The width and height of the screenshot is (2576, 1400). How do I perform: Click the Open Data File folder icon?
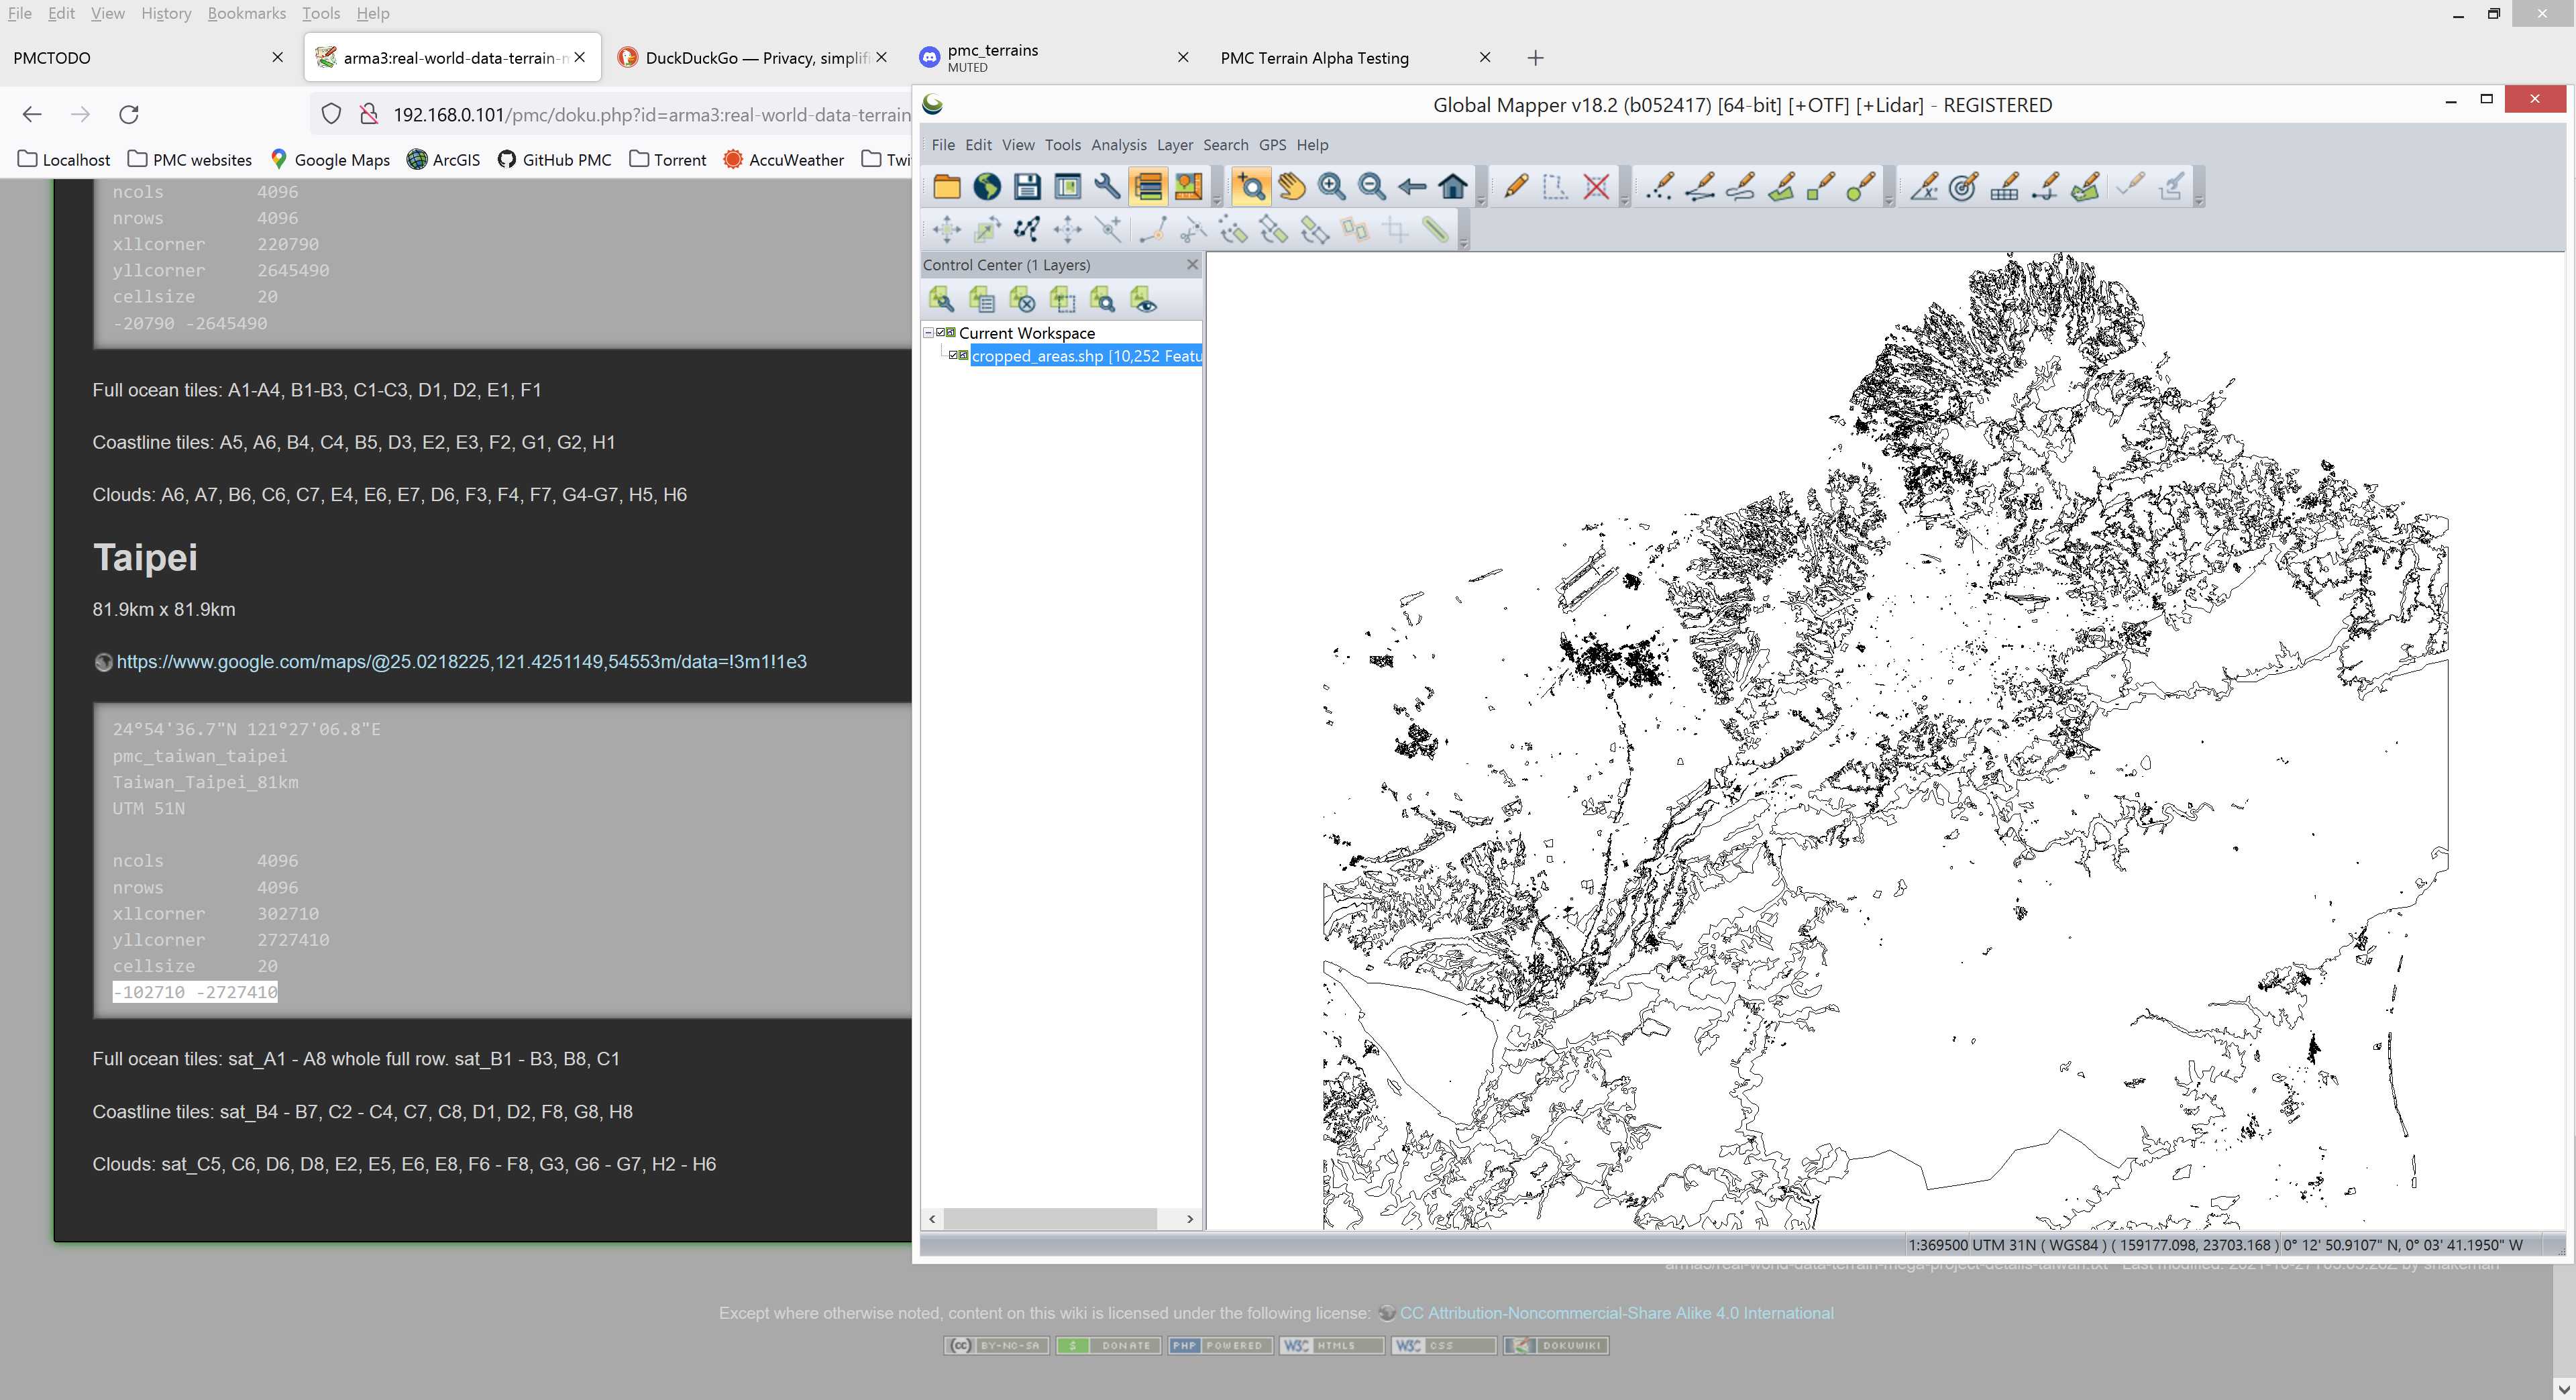click(x=946, y=187)
